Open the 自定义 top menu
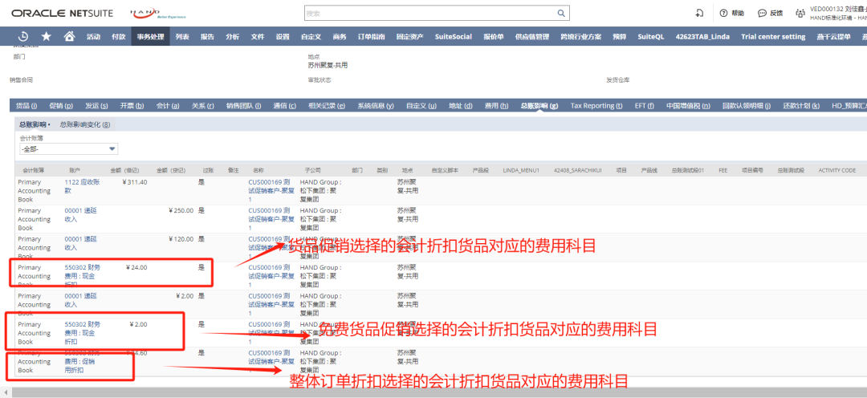 [x=311, y=36]
